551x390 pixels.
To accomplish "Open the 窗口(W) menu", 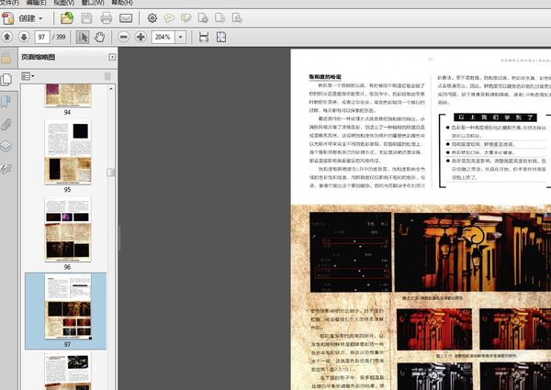I will [93, 3].
